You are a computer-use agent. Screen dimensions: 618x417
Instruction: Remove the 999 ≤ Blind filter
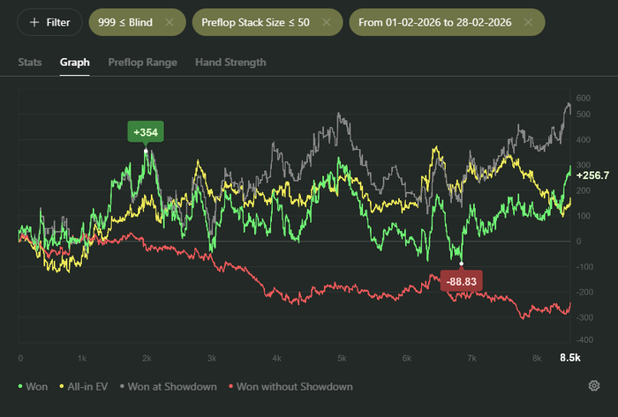tap(170, 22)
